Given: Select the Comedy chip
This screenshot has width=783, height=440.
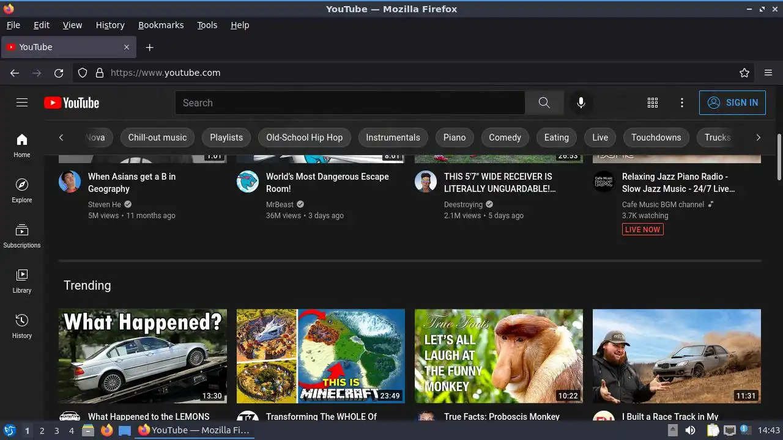Looking at the screenshot, I should pos(505,137).
